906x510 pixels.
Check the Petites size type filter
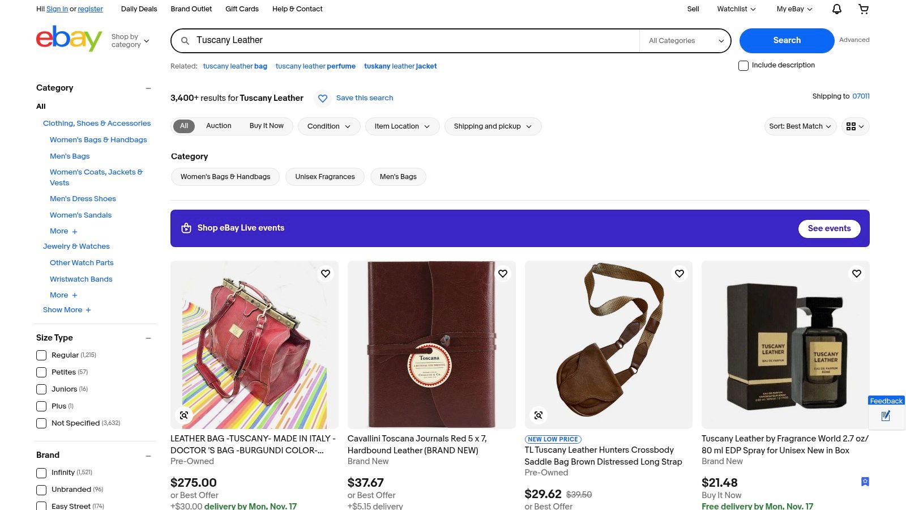tap(41, 372)
